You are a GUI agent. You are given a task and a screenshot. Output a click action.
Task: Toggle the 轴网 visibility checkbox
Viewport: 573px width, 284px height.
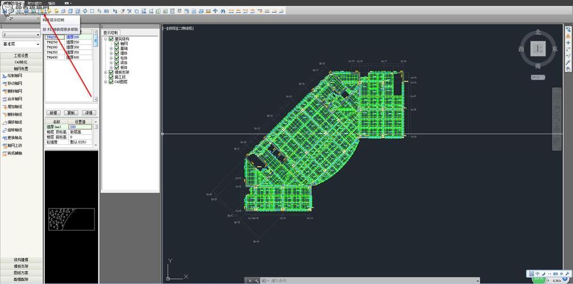coord(117,44)
